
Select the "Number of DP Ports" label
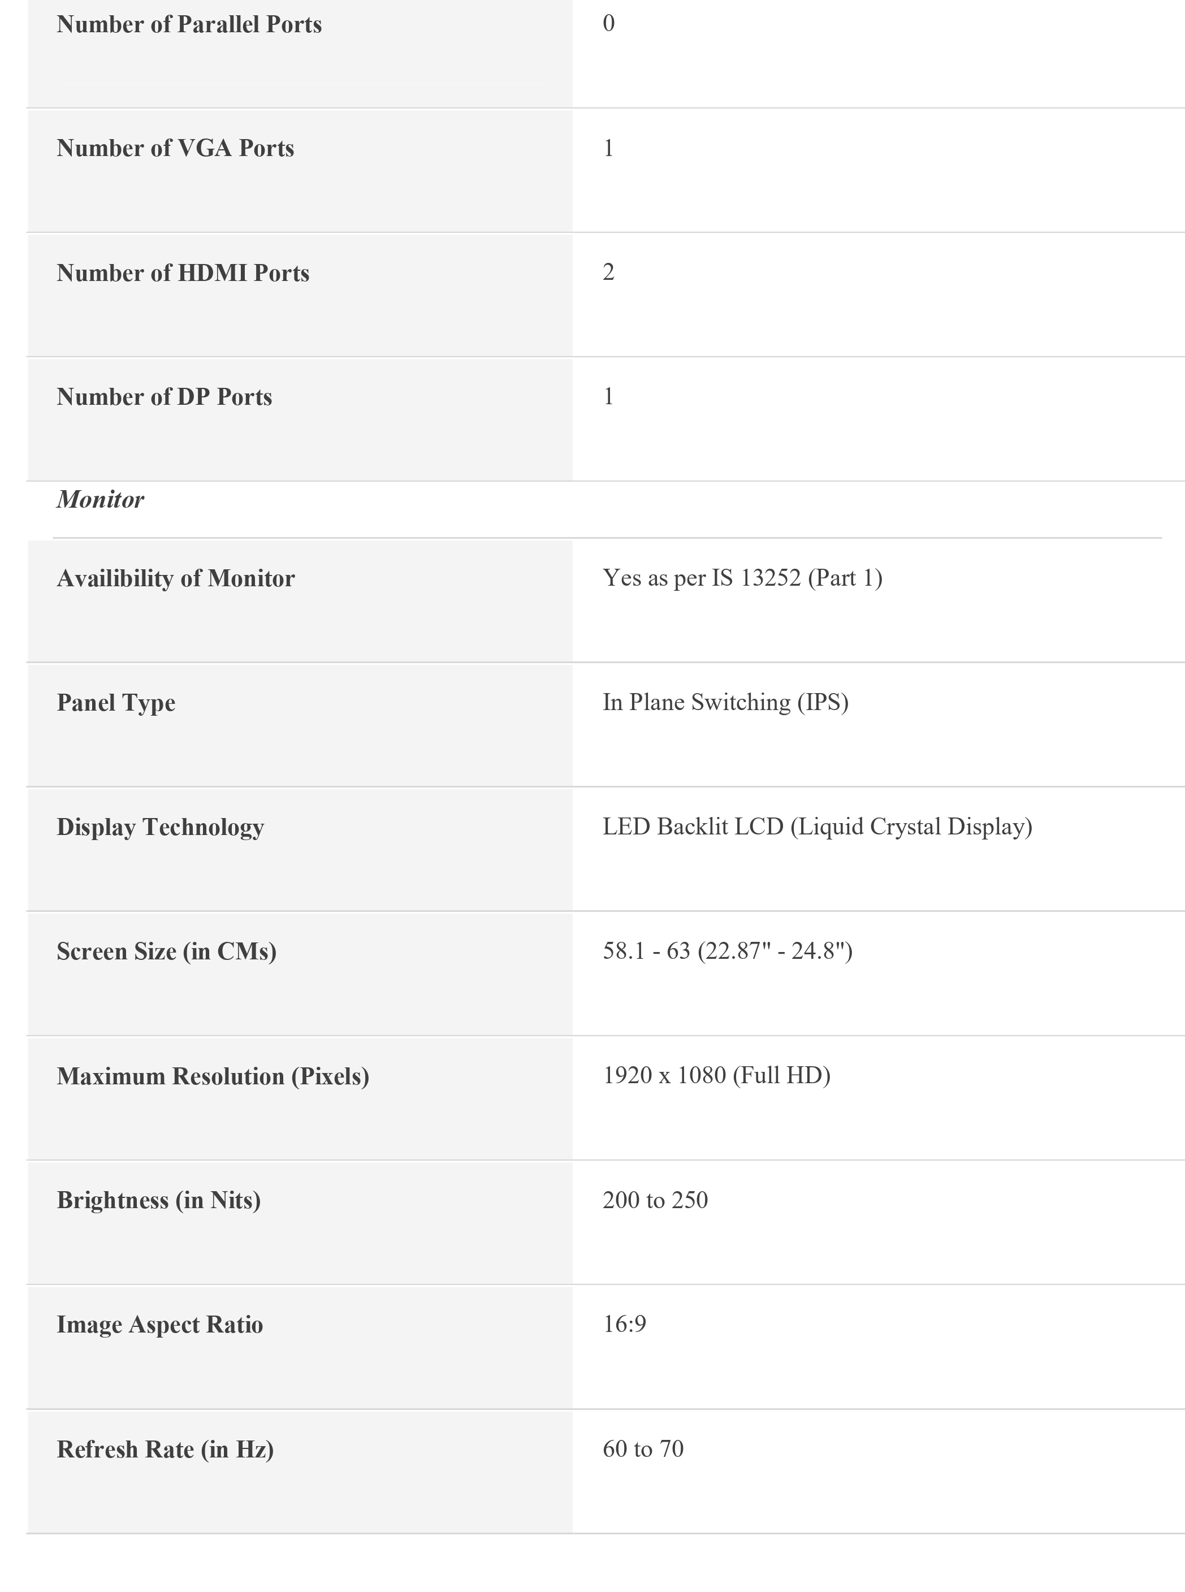coord(165,397)
